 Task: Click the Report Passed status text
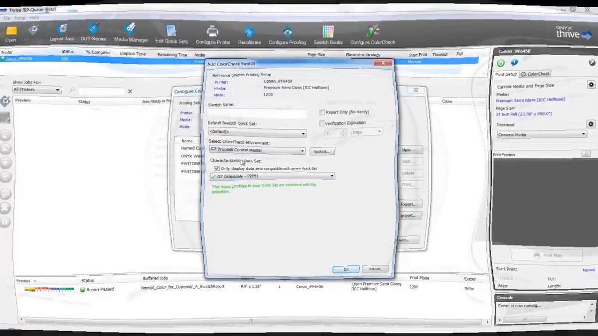(x=100, y=289)
